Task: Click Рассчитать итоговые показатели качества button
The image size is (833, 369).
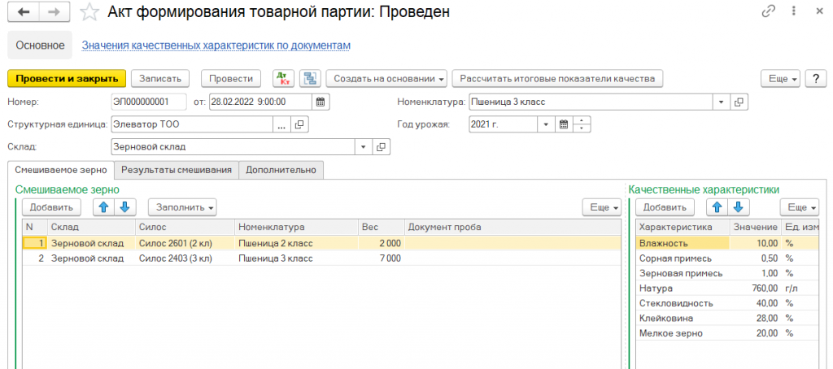Action: pos(557,78)
